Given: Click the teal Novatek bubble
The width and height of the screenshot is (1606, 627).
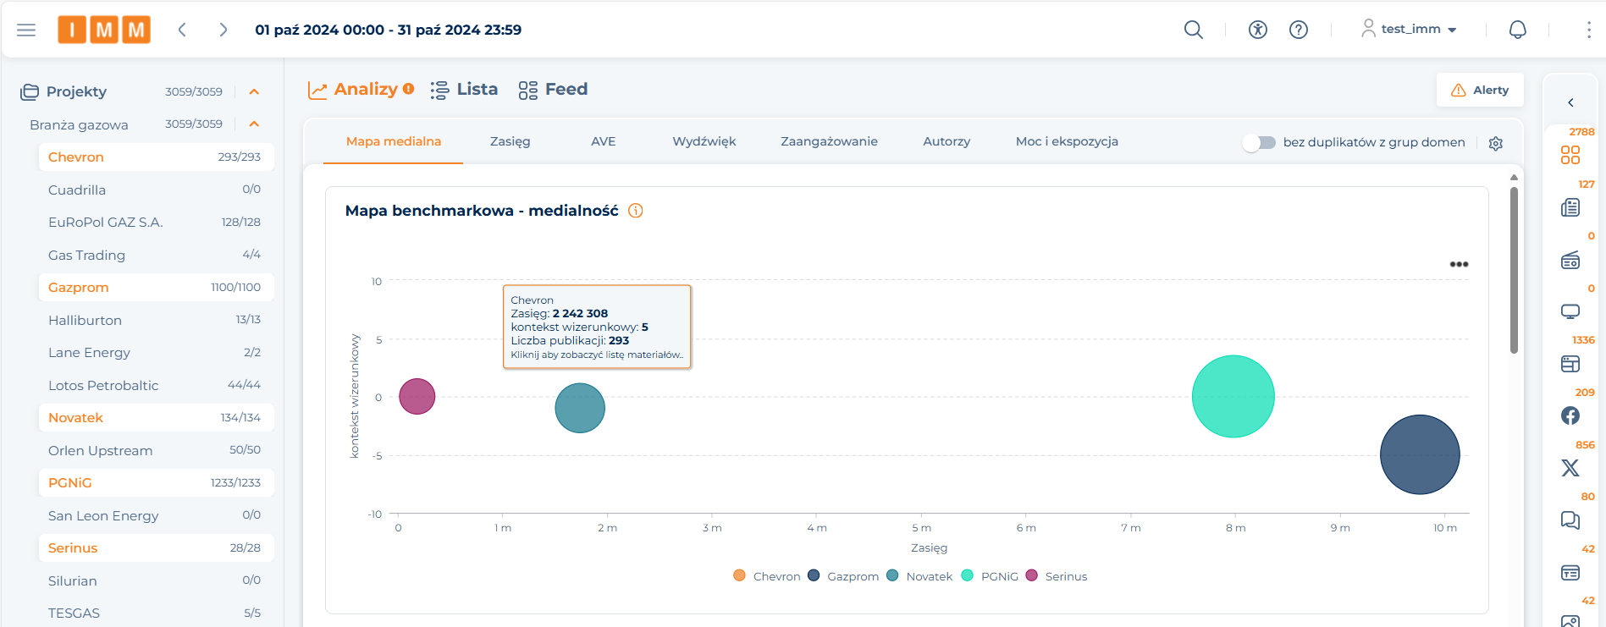Looking at the screenshot, I should (580, 408).
